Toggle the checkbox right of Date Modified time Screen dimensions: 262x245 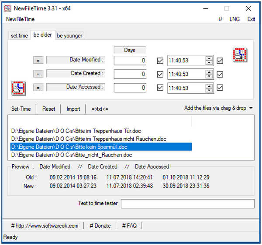[x=220, y=61]
